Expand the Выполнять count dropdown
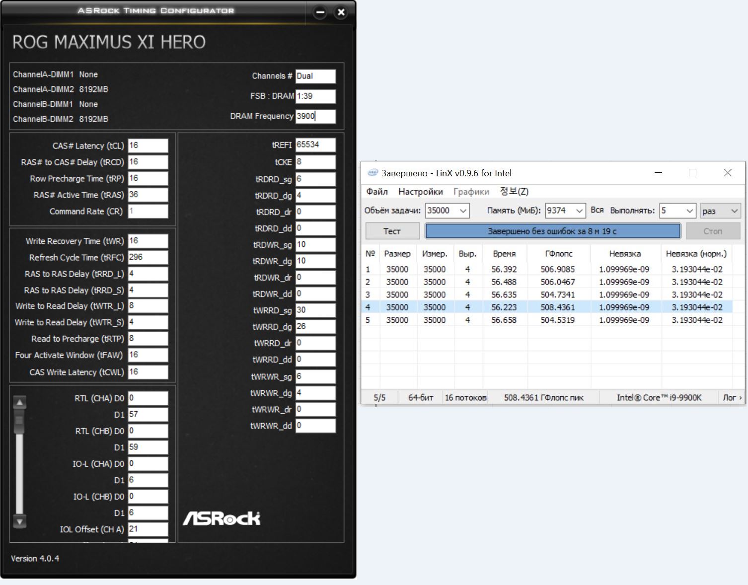The image size is (748, 585). pyautogui.click(x=690, y=211)
